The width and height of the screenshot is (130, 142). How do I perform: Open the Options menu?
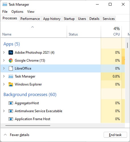(x=17, y=12)
